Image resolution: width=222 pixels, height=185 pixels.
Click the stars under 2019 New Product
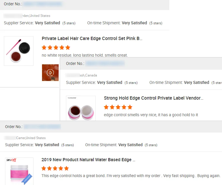55,168
